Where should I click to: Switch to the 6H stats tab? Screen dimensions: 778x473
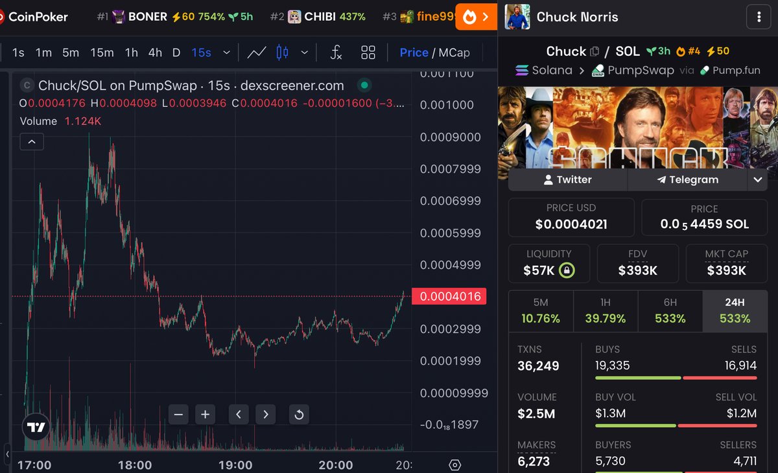point(670,311)
